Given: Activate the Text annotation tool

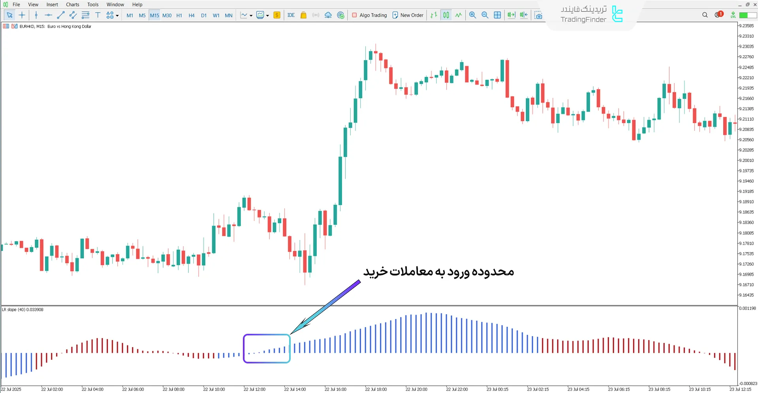Looking at the screenshot, I should click(98, 15).
